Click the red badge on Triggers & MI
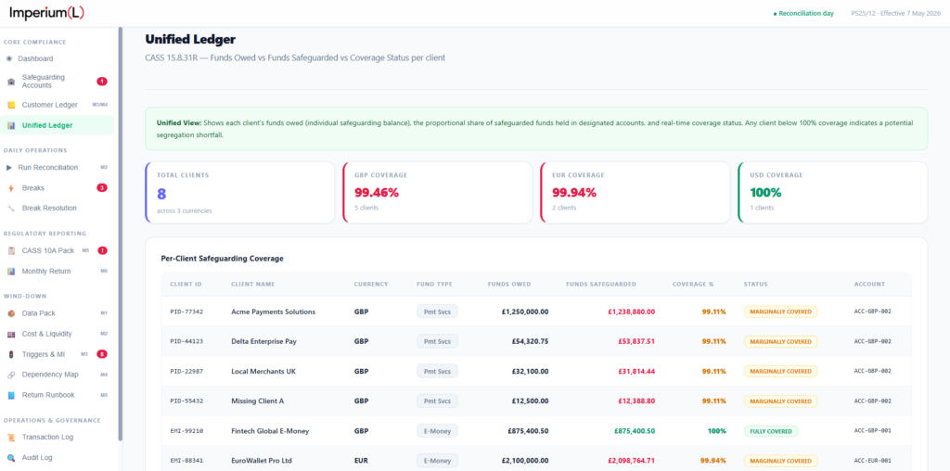950x471 pixels. [x=102, y=354]
